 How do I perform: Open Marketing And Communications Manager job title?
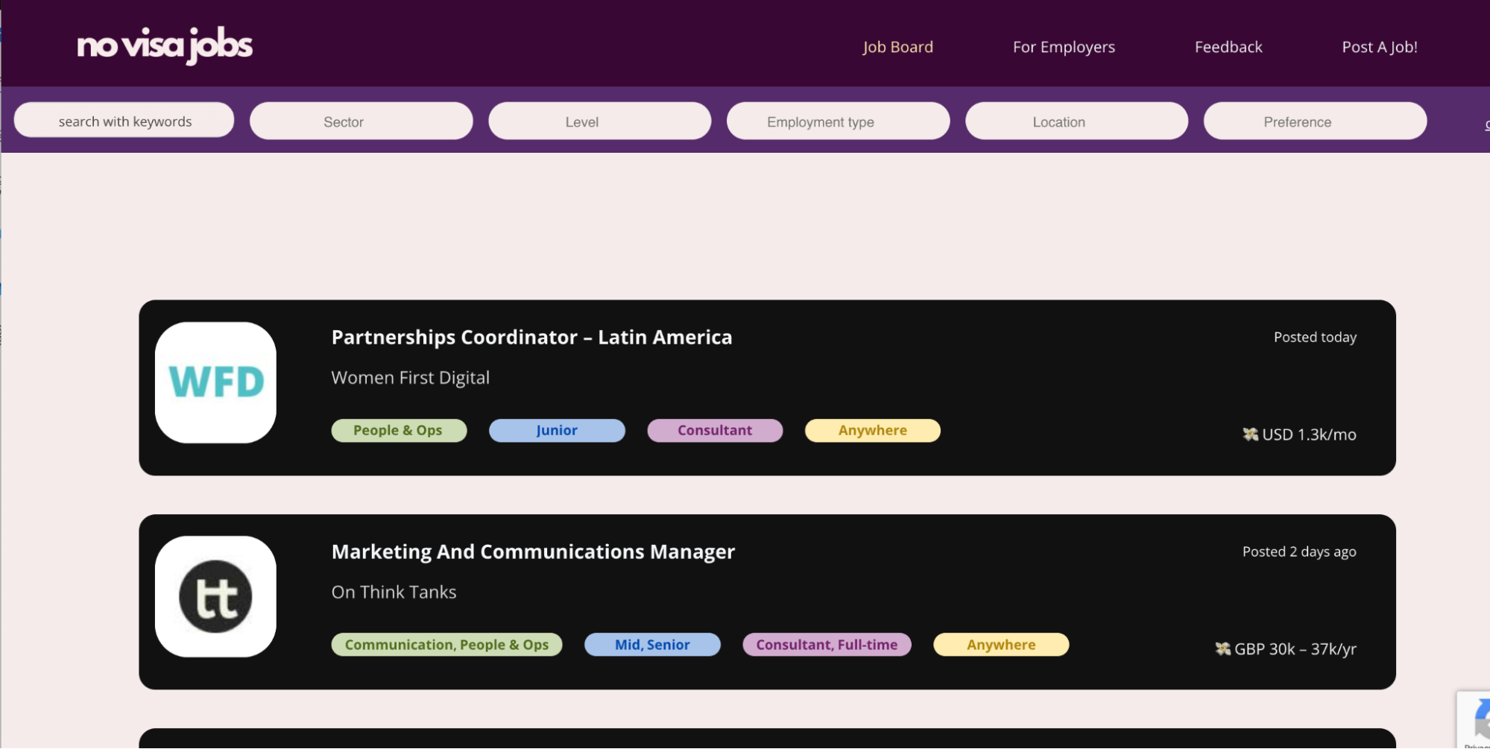click(533, 552)
